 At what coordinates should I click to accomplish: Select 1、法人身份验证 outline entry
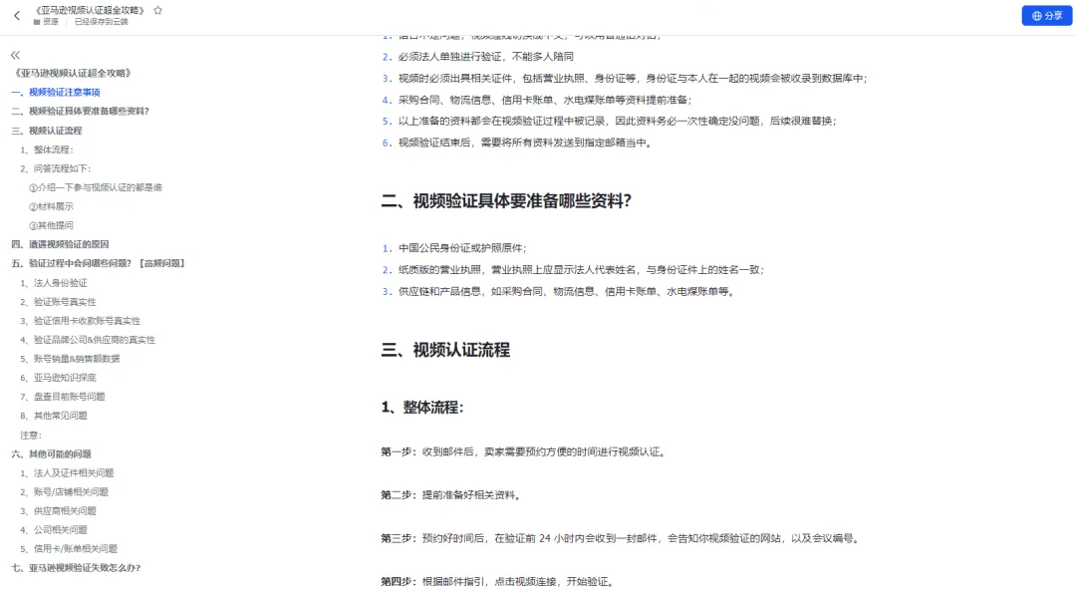54,283
